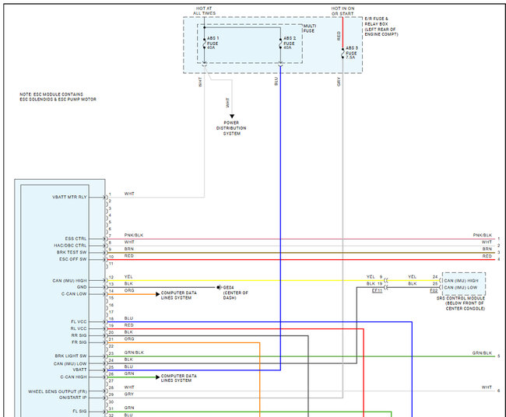The height and width of the screenshot is (417, 506).
Task: Click the 'EF11' connector label
Action: tap(377, 291)
